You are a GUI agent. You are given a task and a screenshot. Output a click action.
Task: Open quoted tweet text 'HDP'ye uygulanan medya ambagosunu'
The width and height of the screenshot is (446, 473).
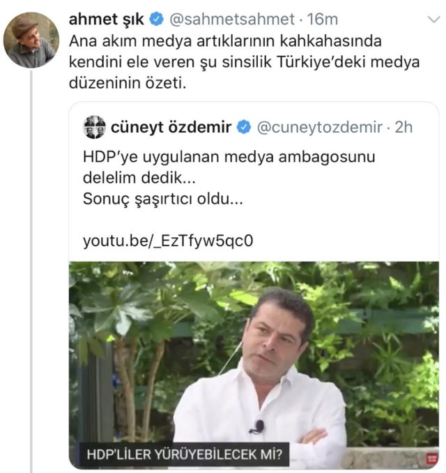[x=229, y=157]
